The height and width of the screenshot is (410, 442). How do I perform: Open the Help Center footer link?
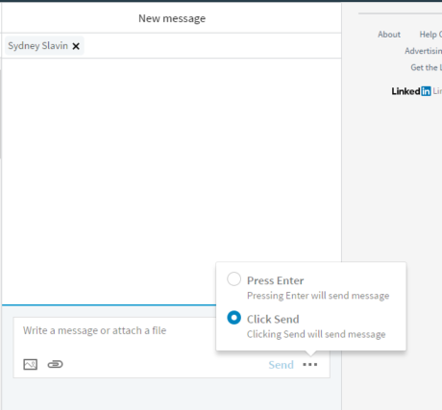(430, 35)
